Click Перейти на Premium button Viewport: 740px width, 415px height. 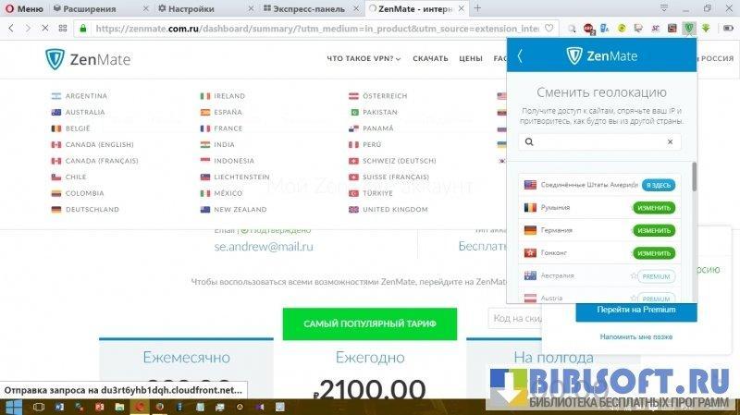pos(636,311)
